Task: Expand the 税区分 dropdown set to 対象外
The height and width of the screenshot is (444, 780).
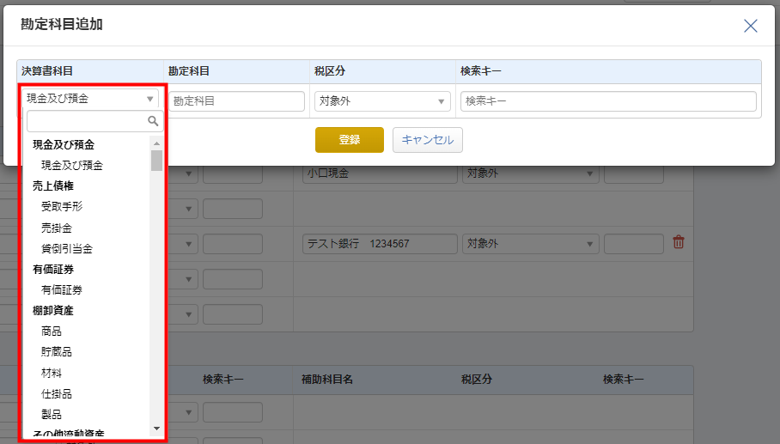Action: pos(382,101)
